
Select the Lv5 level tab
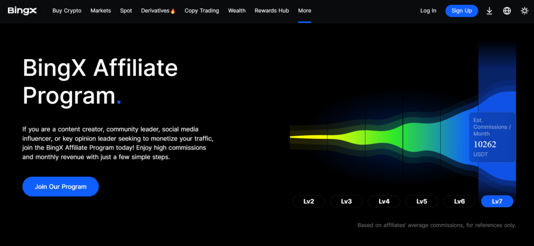coord(421,201)
